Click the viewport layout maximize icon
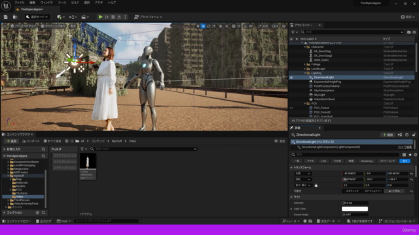This screenshot has width=419, height=235. tap(283, 26)
